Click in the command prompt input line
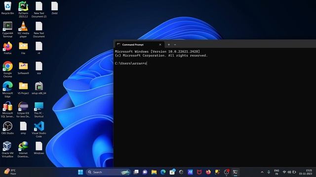This screenshot has height=177, width=316. click(x=215, y=63)
